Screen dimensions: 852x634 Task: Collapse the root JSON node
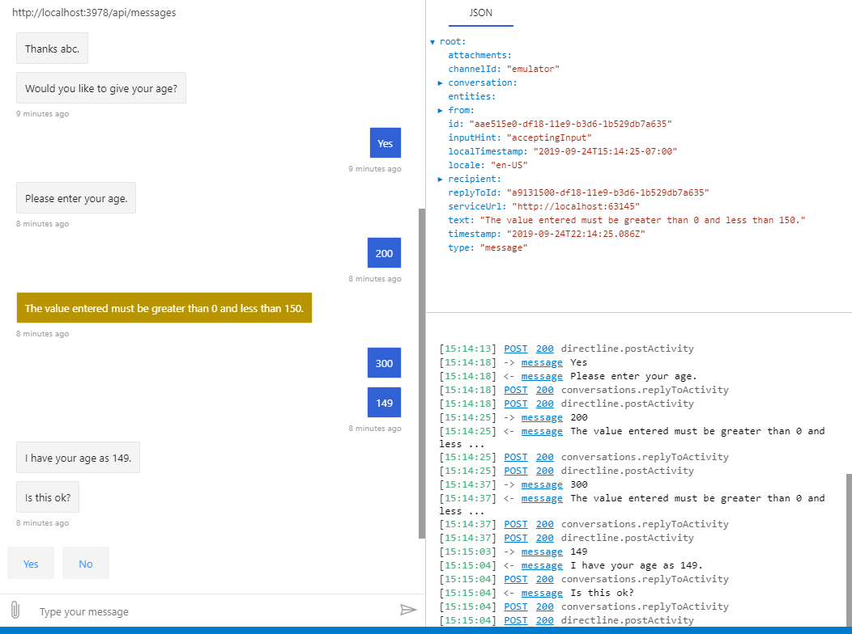pyautogui.click(x=432, y=42)
